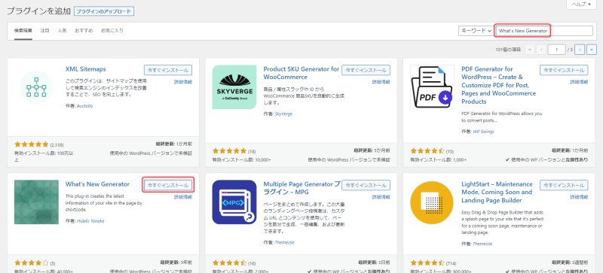Image resolution: width=603 pixels, height=273 pixels.
Task: Open author link Hideki Tanaka
Action: click(90, 221)
